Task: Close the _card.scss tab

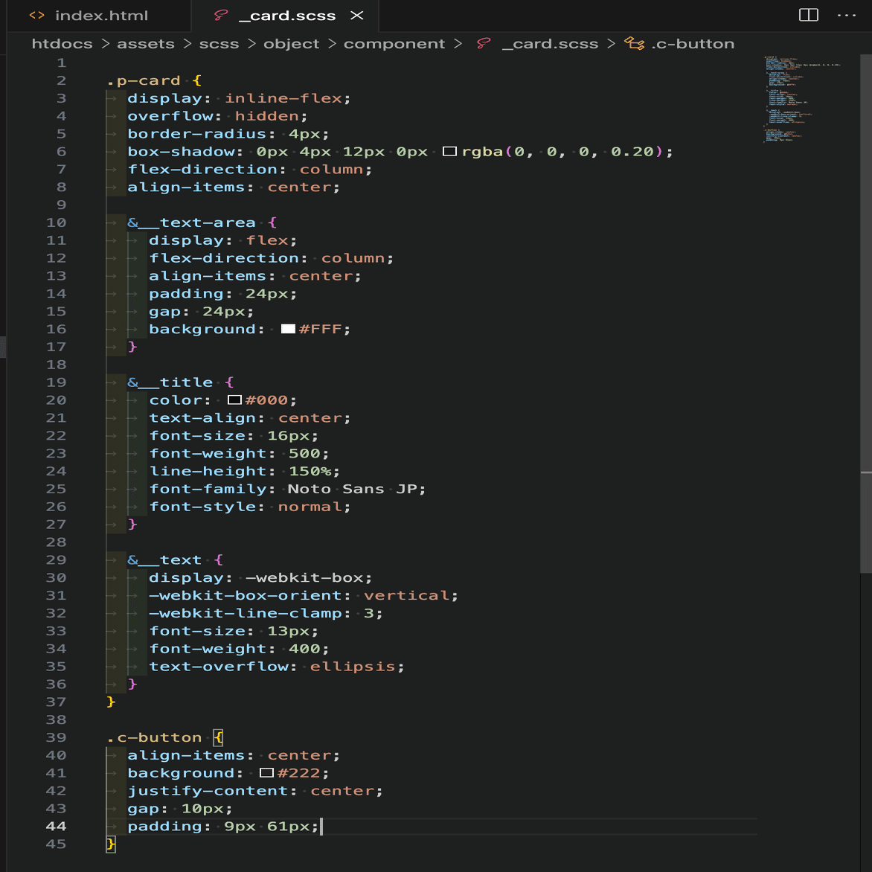Action: coord(357,15)
